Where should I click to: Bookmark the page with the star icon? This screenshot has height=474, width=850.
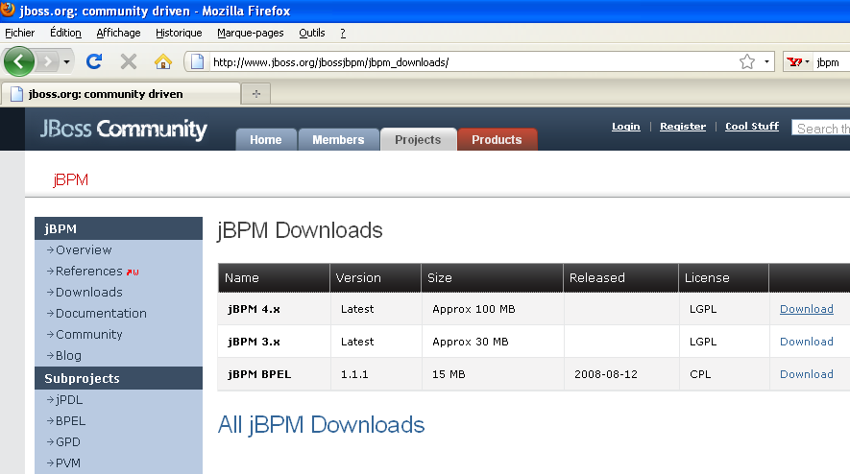pyautogui.click(x=746, y=61)
